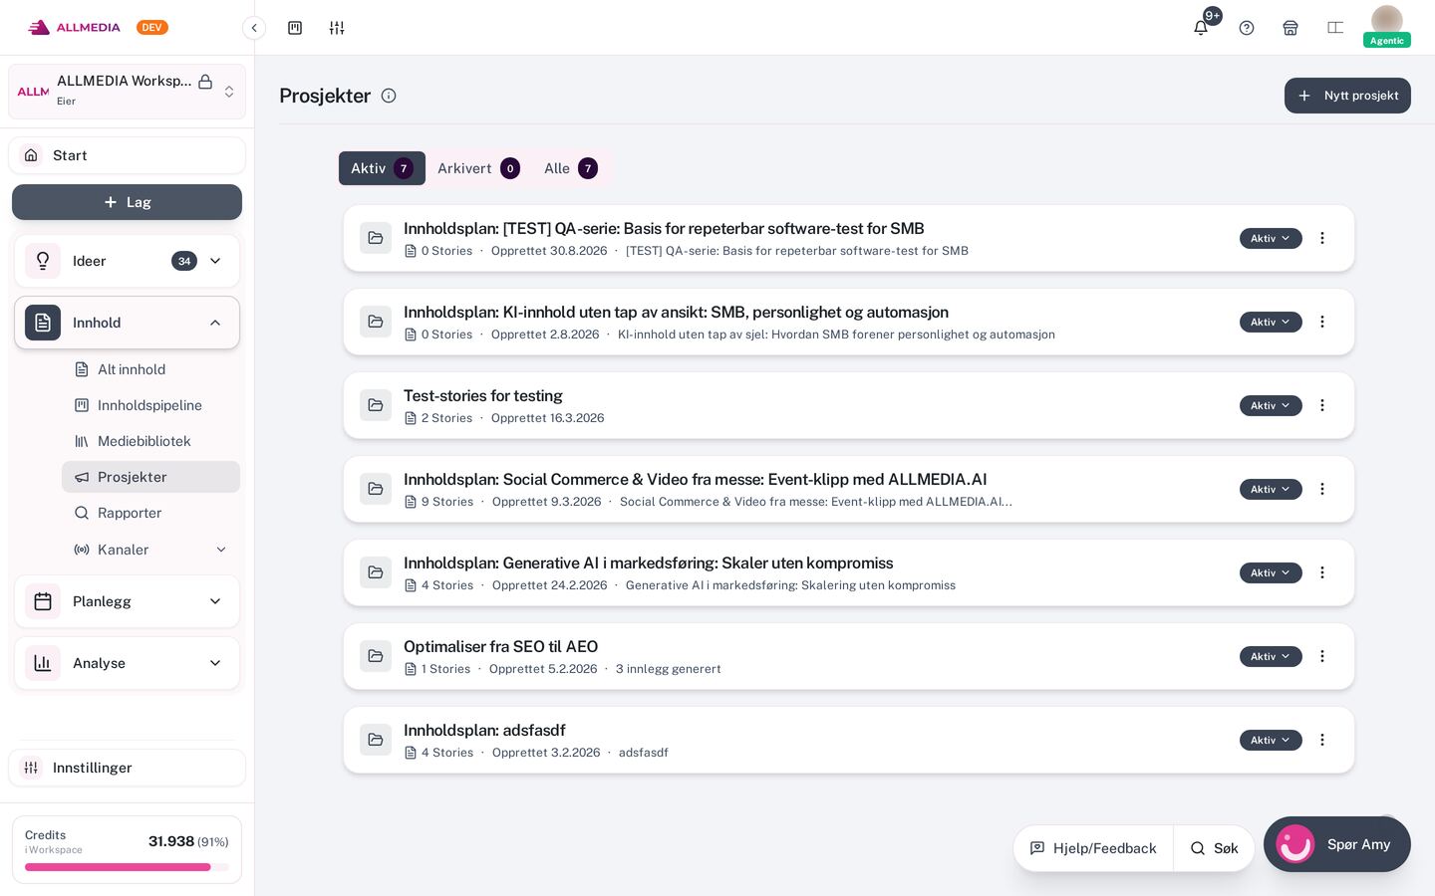Switch to the Alle tab

[x=570, y=168]
